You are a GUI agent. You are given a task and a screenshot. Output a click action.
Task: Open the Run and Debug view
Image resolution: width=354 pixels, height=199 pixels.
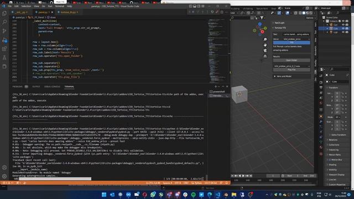(x=4, y=40)
